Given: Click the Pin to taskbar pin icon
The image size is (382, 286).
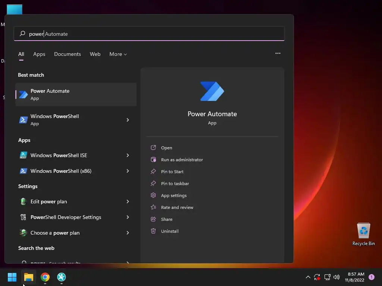Looking at the screenshot, I should tap(153, 183).
